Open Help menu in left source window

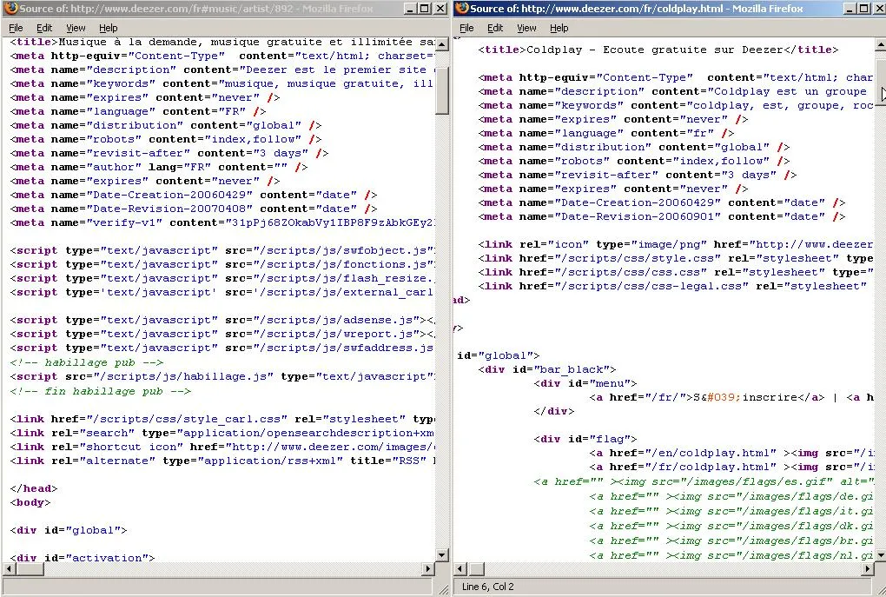pyautogui.click(x=108, y=28)
